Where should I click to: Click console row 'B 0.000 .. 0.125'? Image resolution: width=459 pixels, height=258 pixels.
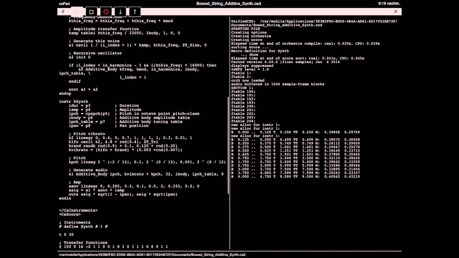[x=295, y=132]
